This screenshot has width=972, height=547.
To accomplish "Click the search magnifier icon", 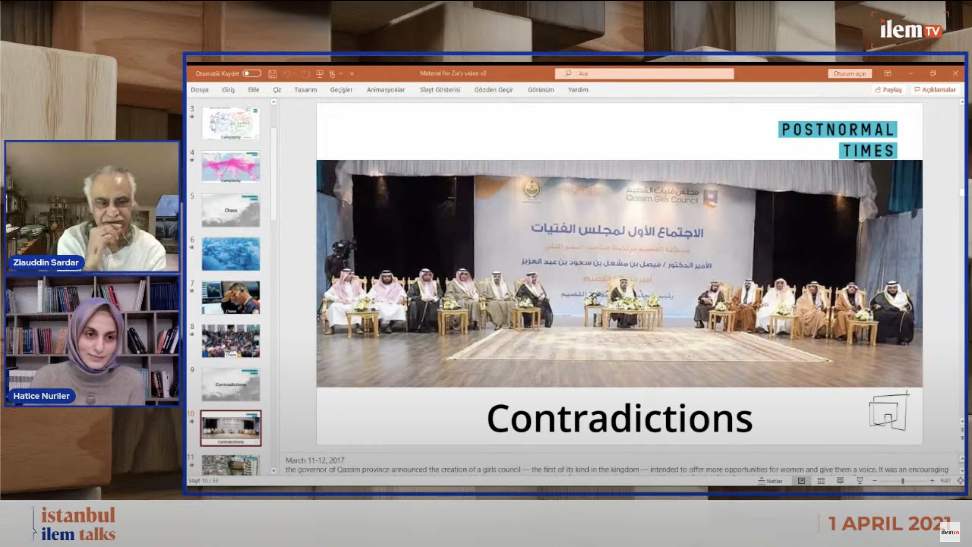I will (x=568, y=73).
